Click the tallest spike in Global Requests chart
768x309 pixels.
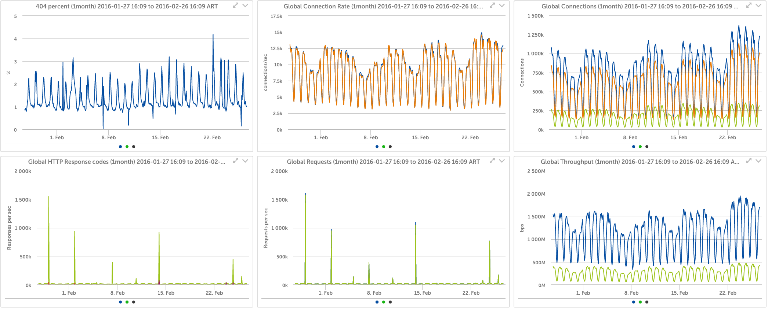pos(305,194)
